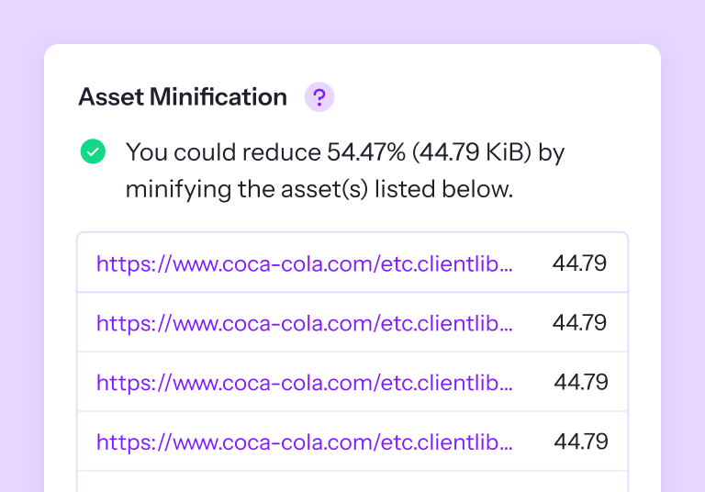This screenshot has width=705, height=492.
Task: Click the 'You could reduce' text
Action: pyautogui.click(x=223, y=152)
